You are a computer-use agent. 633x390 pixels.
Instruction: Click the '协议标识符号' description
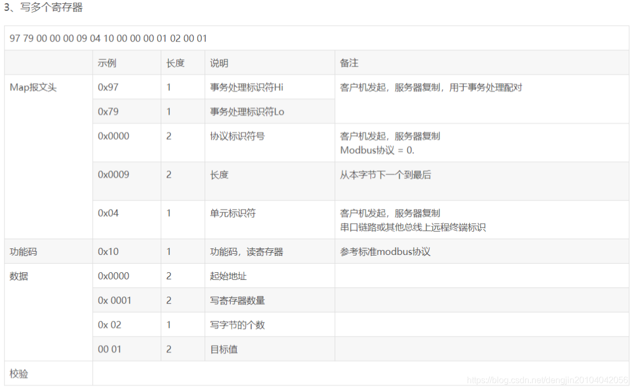click(237, 136)
